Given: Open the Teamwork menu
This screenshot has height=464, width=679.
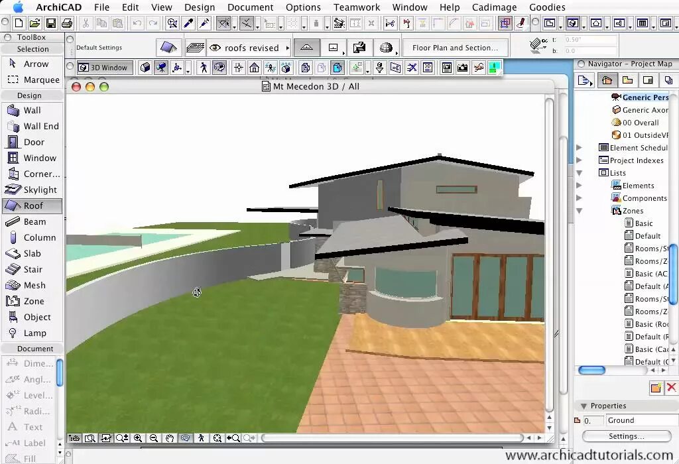Looking at the screenshot, I should tap(356, 7).
